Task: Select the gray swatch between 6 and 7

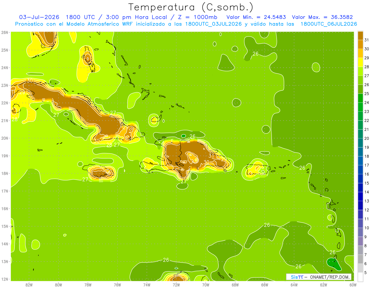Action: pyautogui.click(x=361, y=259)
